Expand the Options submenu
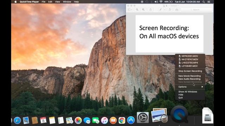The width and height of the screenshot is (225, 126). pos(190,87)
